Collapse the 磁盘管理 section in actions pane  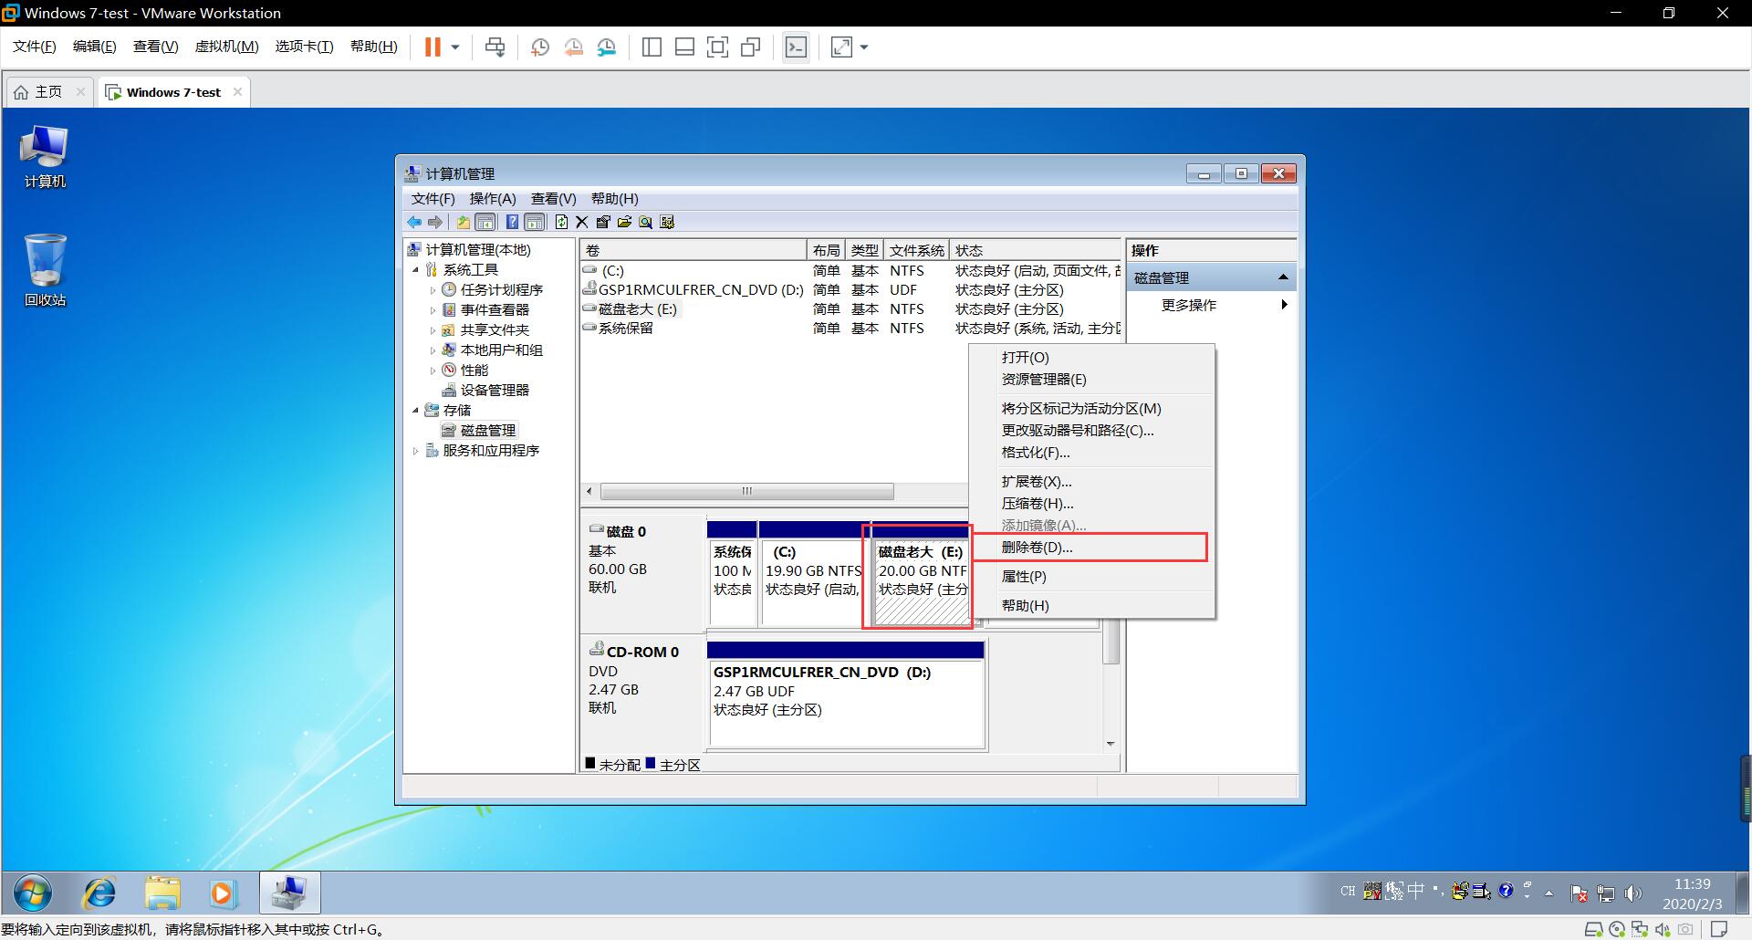pyautogui.click(x=1283, y=277)
